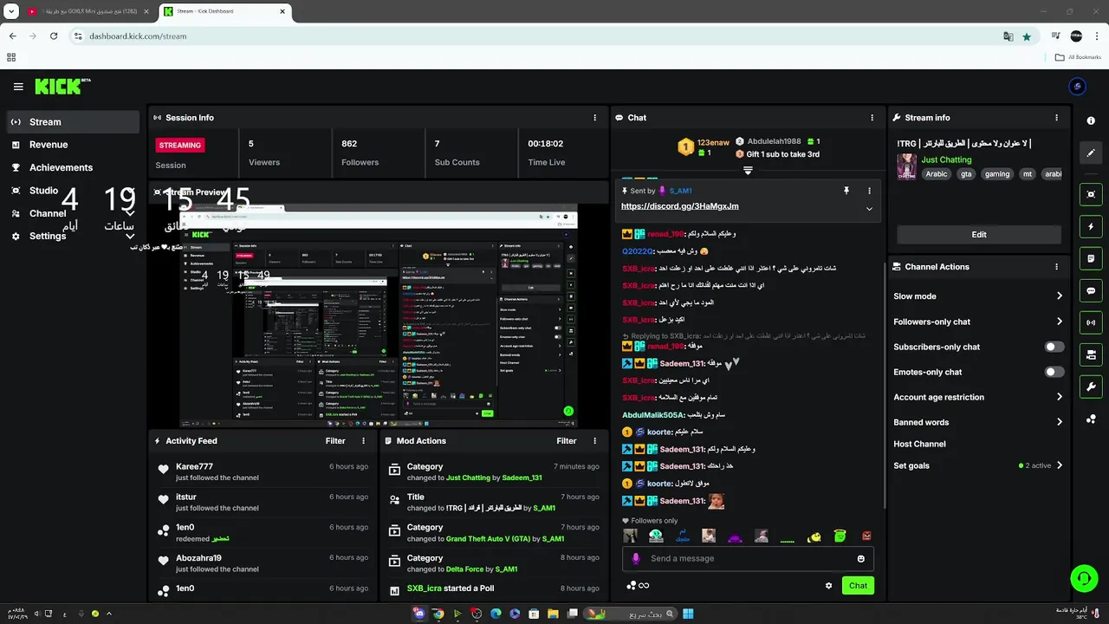The width and height of the screenshot is (1109, 624).
Task: Open pinned message three-dot options
Action: 869,191
